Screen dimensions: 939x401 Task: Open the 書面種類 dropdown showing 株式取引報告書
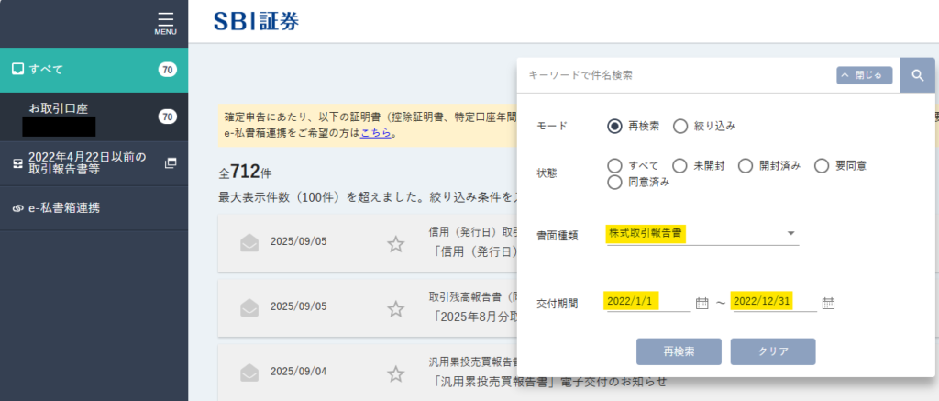(702, 233)
